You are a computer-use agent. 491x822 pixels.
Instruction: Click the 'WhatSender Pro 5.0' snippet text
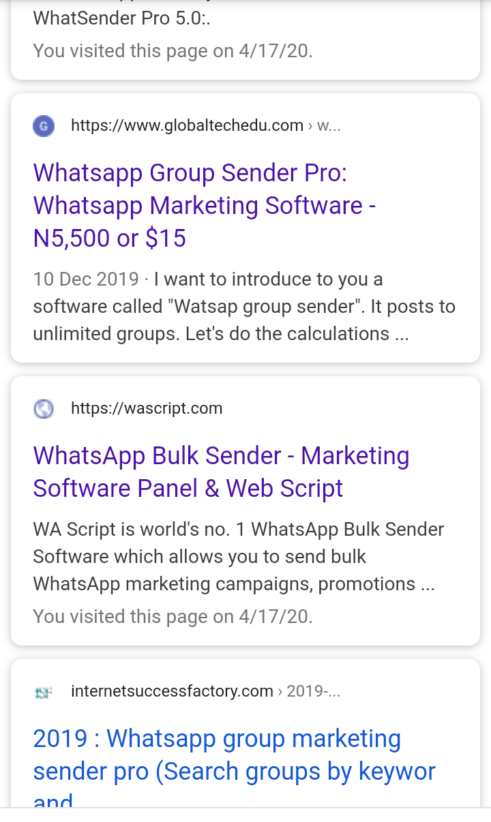(121, 18)
